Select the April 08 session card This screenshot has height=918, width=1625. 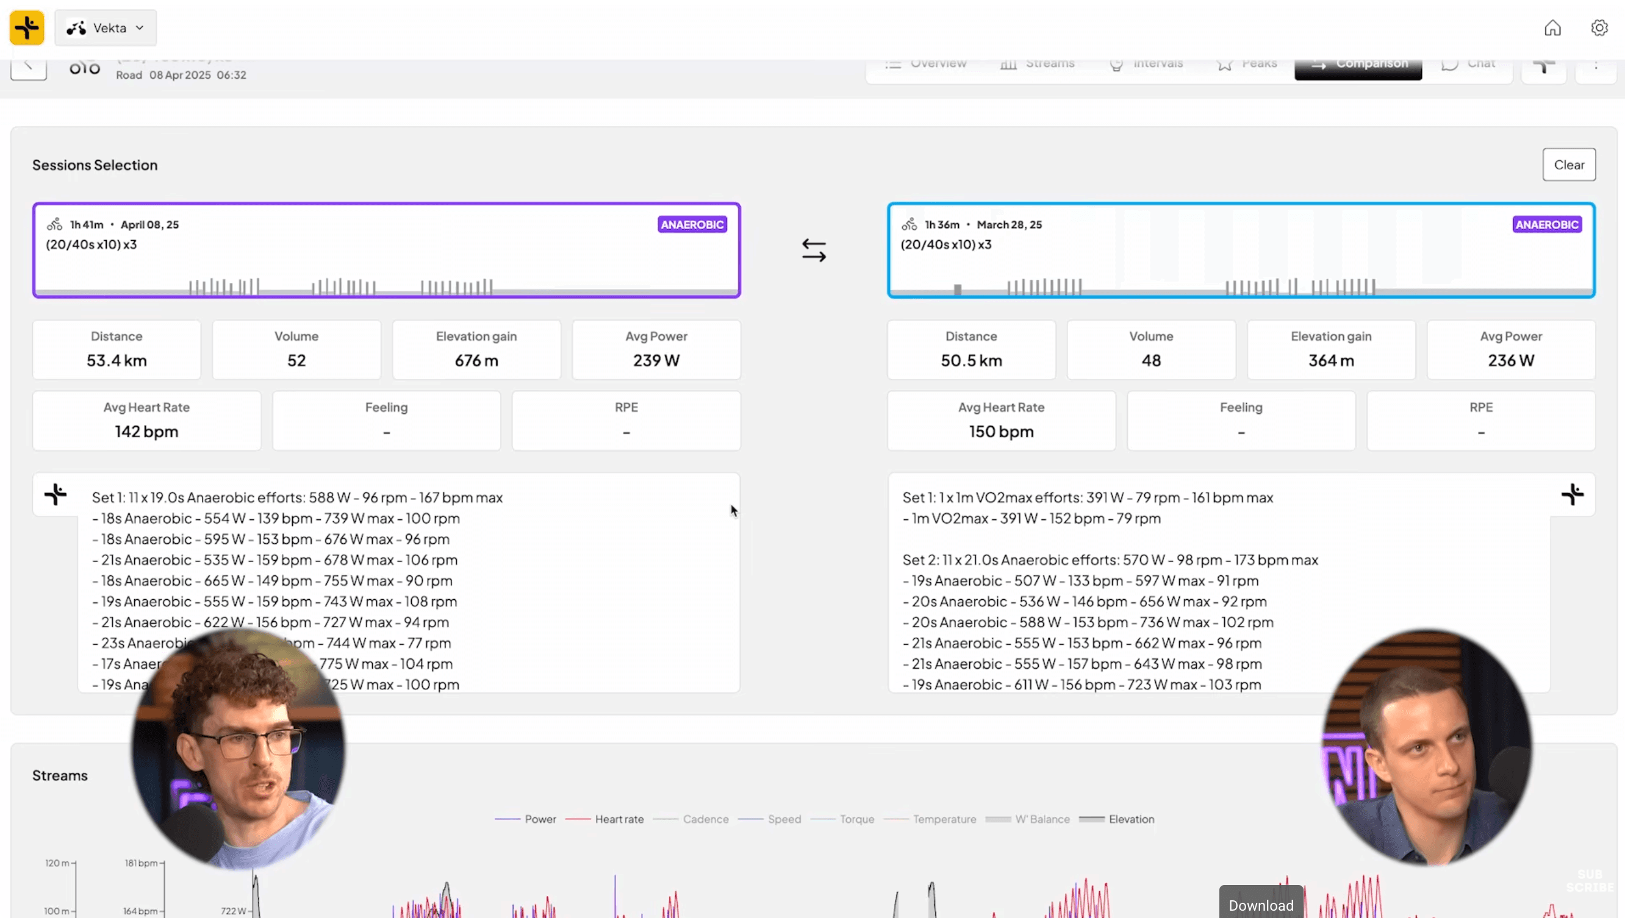pyautogui.click(x=387, y=251)
